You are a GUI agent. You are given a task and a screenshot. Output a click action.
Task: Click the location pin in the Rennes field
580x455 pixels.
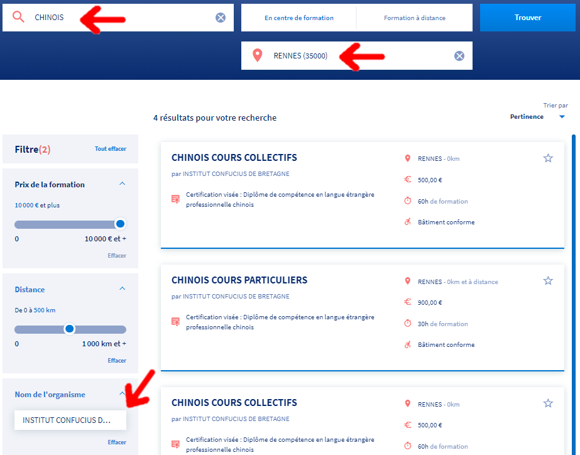[258, 55]
